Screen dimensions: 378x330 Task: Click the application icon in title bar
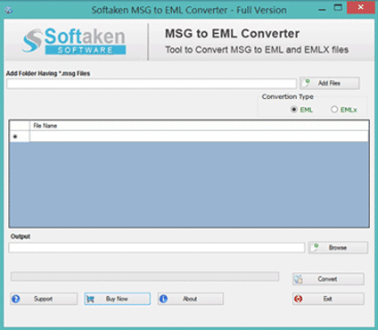pos(9,10)
